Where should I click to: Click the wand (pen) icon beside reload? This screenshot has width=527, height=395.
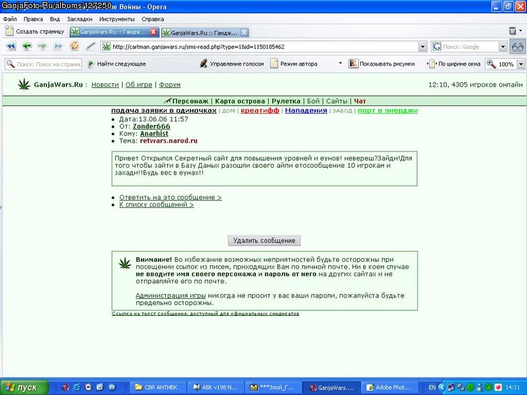click(x=90, y=46)
